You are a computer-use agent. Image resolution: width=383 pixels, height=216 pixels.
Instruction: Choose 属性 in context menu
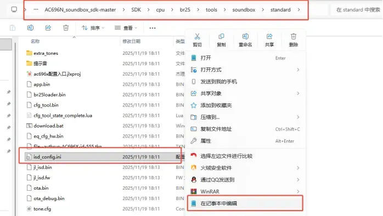pyautogui.click(x=245, y=141)
